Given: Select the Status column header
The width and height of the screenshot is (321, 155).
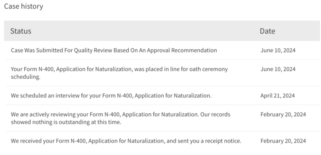Looking at the screenshot, I should click(x=21, y=31).
